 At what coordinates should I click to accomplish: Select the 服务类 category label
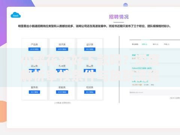point(34,87)
